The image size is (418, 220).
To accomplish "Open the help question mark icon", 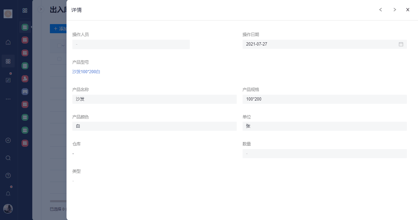I will tap(8, 175).
